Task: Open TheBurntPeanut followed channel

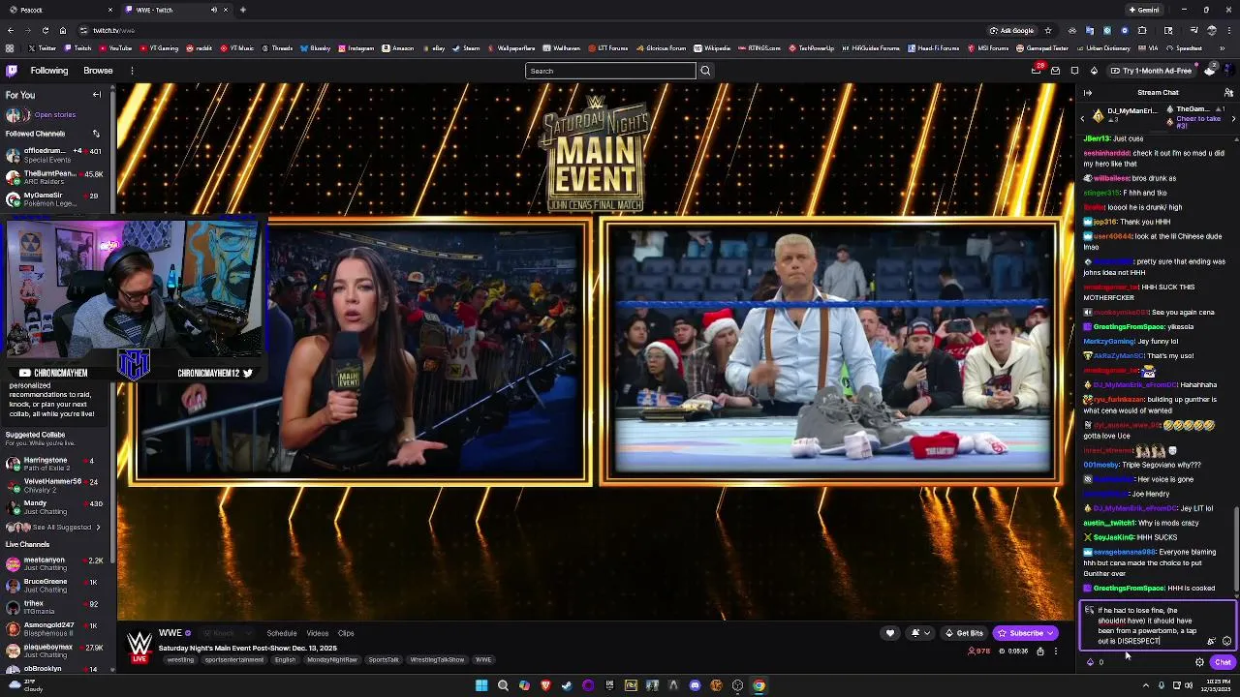Action: pyautogui.click(x=53, y=177)
